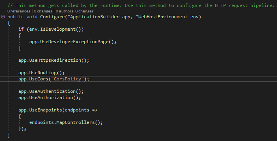Click the UseEndpoints method call

point(46,110)
